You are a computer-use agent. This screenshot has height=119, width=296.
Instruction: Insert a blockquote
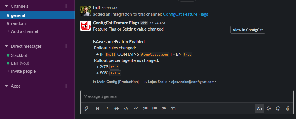pos(164,108)
